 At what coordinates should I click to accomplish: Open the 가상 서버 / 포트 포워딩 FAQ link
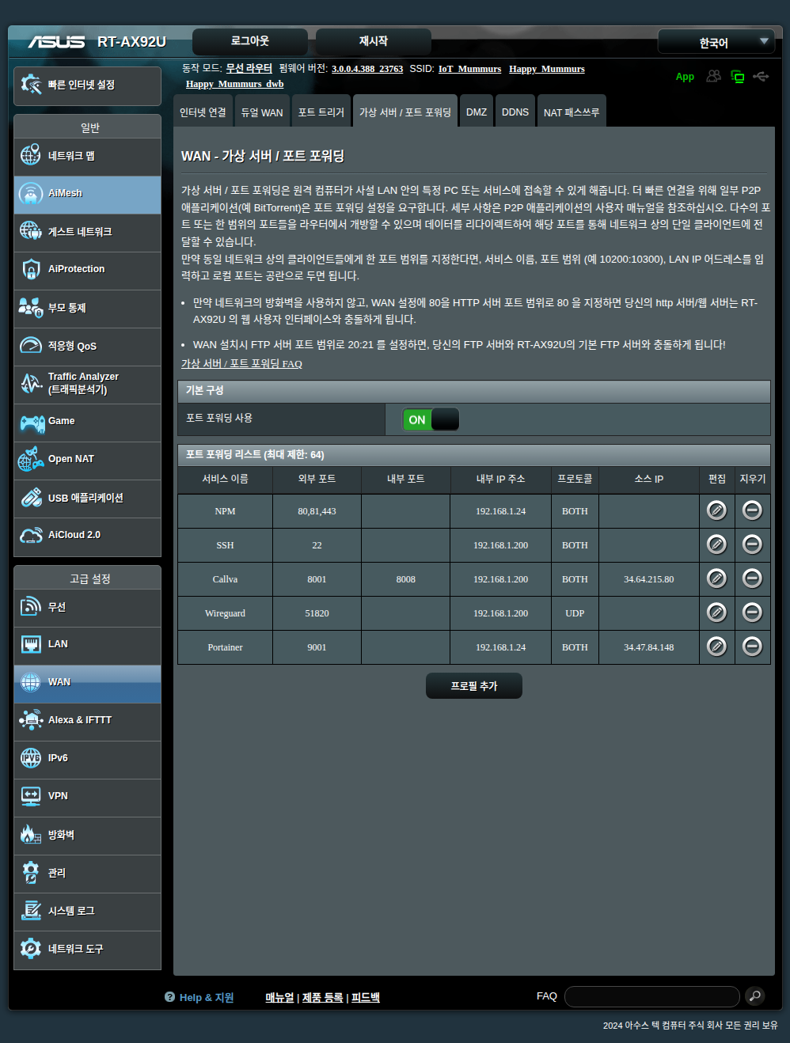[241, 364]
